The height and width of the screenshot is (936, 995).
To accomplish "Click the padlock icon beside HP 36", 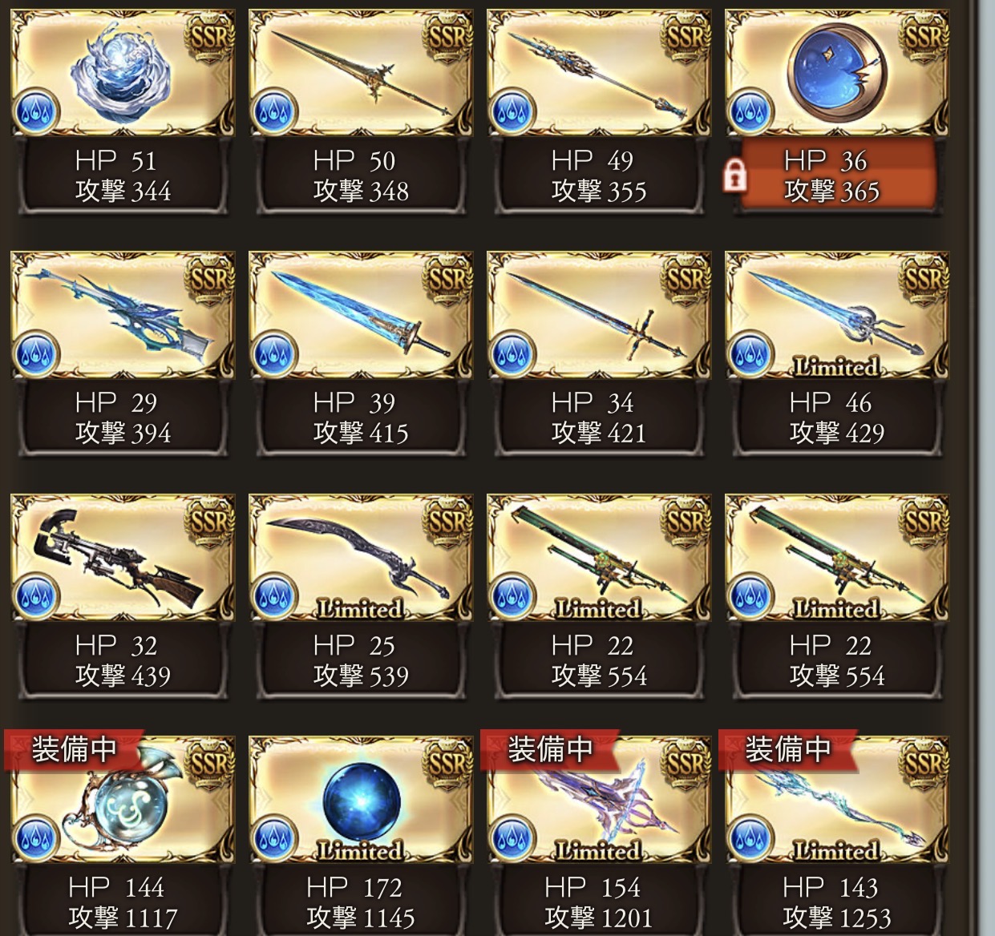I will [734, 175].
